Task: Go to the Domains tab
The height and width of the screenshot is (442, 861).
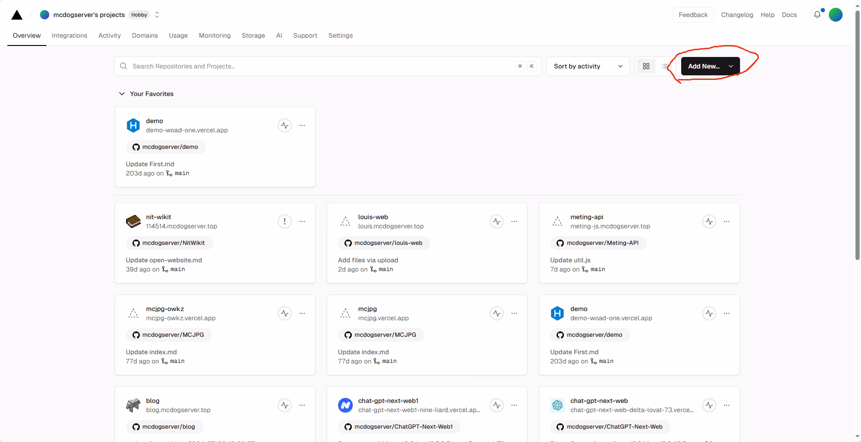Action: click(145, 35)
